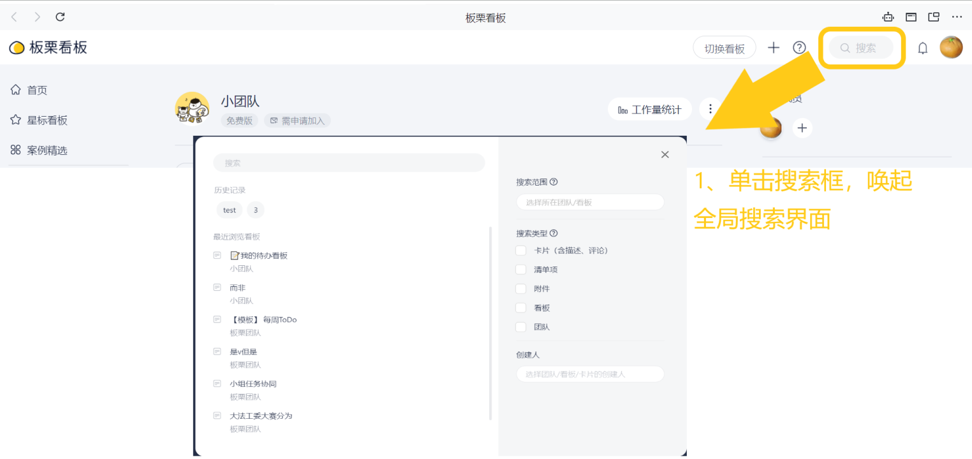Tick the 附件 checkbox

[521, 289]
